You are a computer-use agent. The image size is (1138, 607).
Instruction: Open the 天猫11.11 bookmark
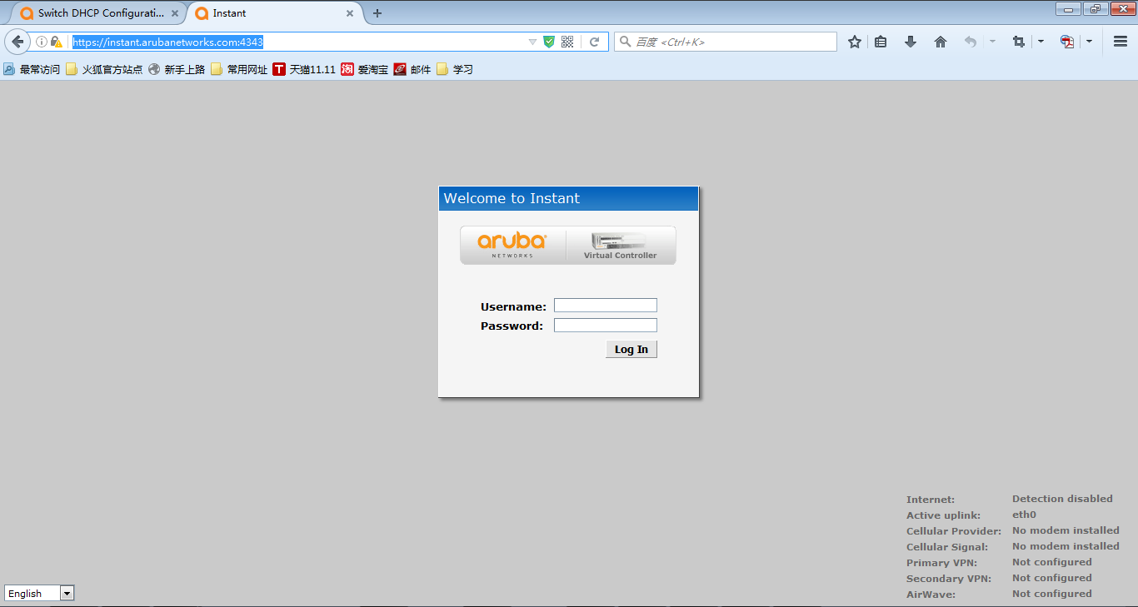[x=304, y=70]
